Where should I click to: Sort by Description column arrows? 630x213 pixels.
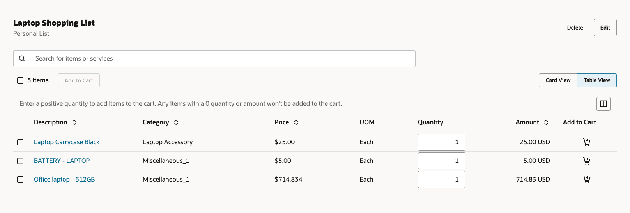[x=74, y=122]
